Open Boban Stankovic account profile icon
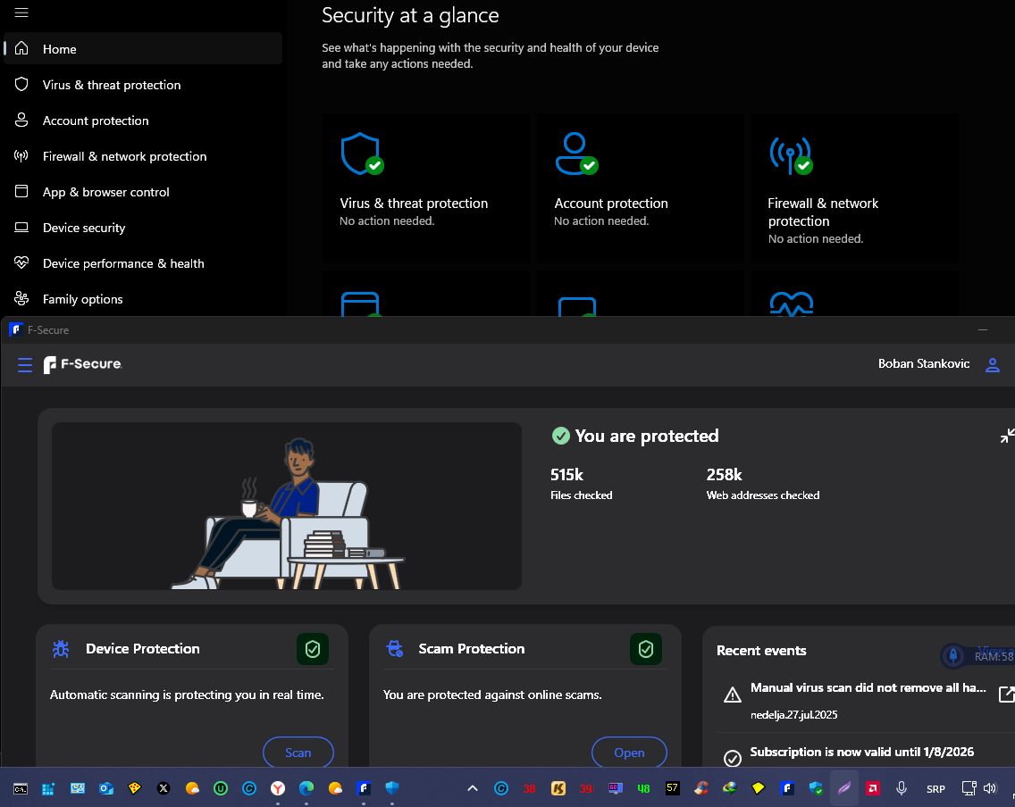Screen dimensions: 1015x807 [993, 365]
